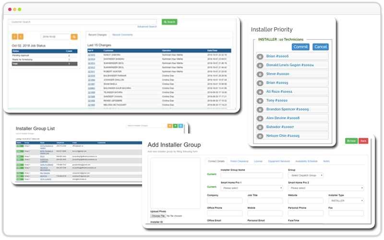384x240 pixels.
Task: Switch to the Availability Schedule tab
Action: 306,161
